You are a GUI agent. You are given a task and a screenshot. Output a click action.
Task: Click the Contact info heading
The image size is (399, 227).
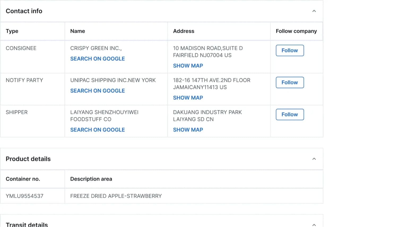(24, 11)
